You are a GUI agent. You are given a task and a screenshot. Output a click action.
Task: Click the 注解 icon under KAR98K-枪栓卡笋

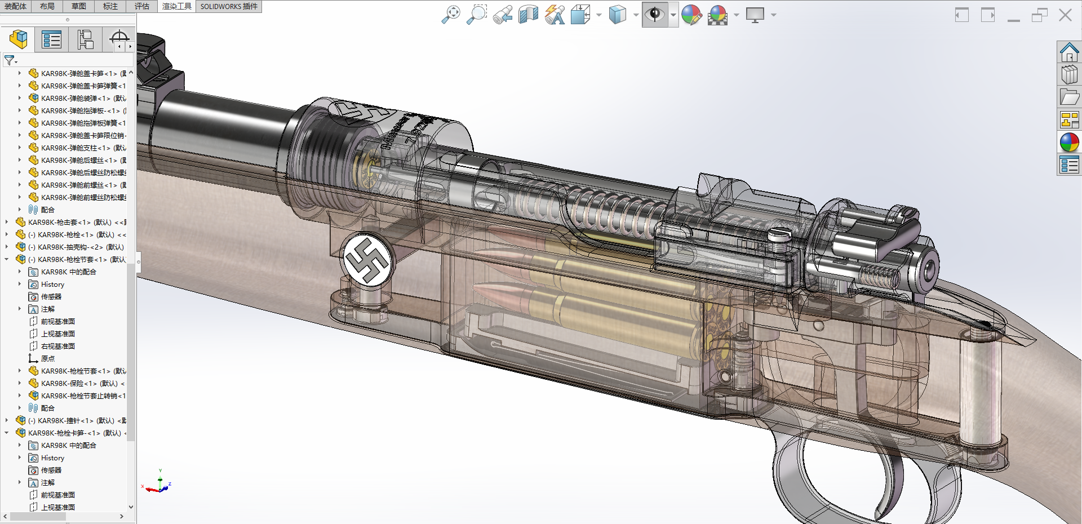coord(34,482)
